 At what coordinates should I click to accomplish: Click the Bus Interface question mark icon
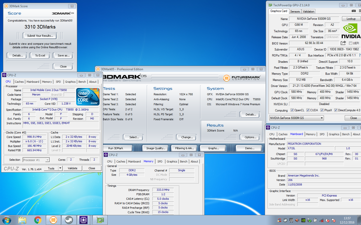(359, 55)
